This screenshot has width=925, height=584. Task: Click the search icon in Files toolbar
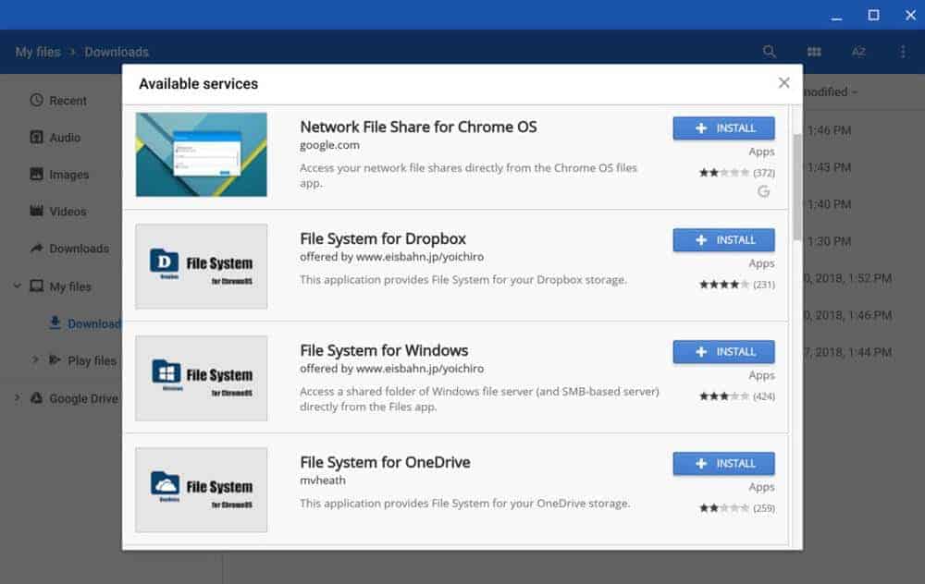pyautogui.click(x=770, y=52)
